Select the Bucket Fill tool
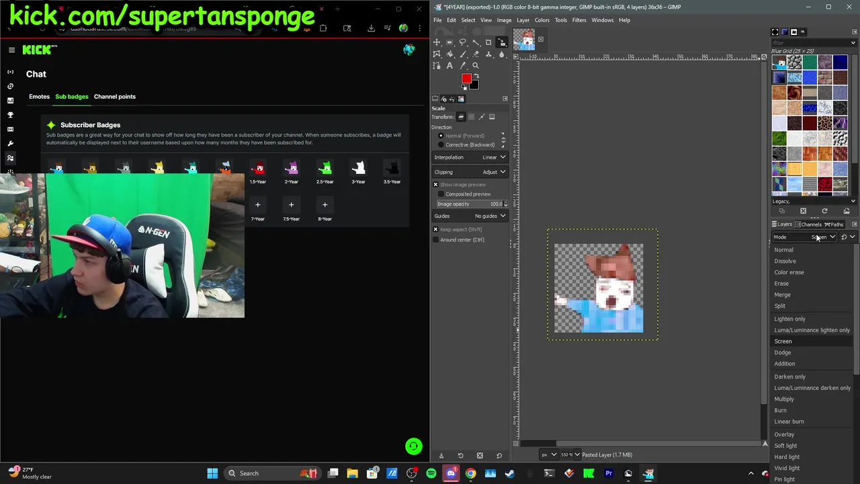The image size is (860, 484). pos(449,54)
